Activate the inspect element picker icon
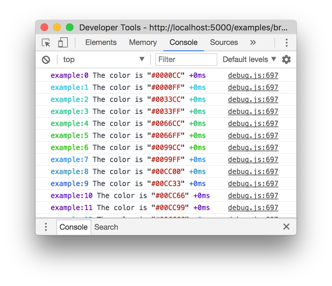 coord(46,43)
